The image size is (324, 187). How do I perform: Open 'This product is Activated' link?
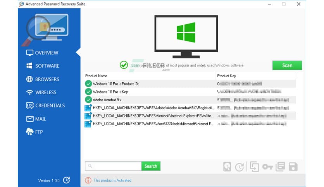pyautogui.click(x=112, y=180)
